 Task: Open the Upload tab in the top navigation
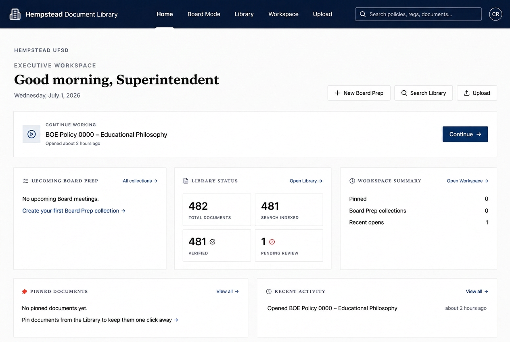pos(322,14)
